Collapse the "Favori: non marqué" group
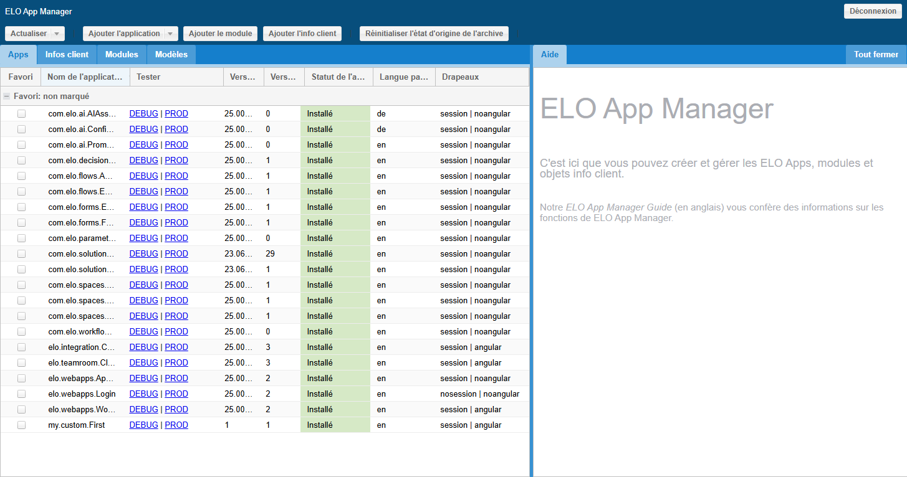Viewport: 907px width, 477px height. point(6,96)
